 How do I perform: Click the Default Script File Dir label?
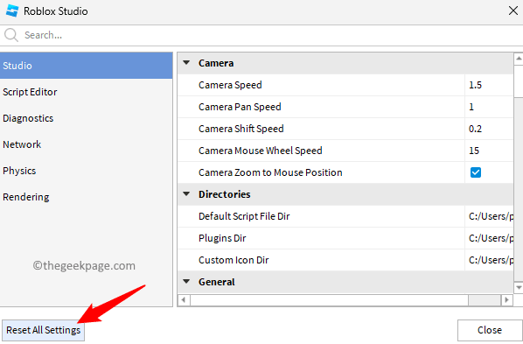pos(244,216)
